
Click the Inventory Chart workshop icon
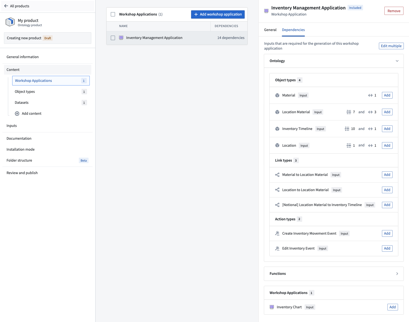[x=272, y=307]
